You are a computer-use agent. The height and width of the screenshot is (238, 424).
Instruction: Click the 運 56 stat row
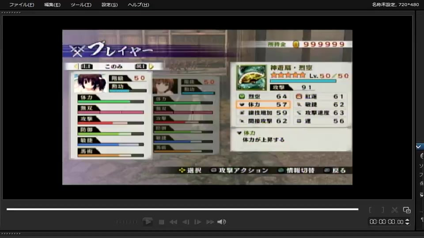point(320,121)
